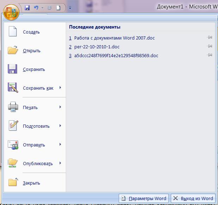Click the checklist pencil icon beside Подготовить

pyautogui.click(x=13, y=125)
